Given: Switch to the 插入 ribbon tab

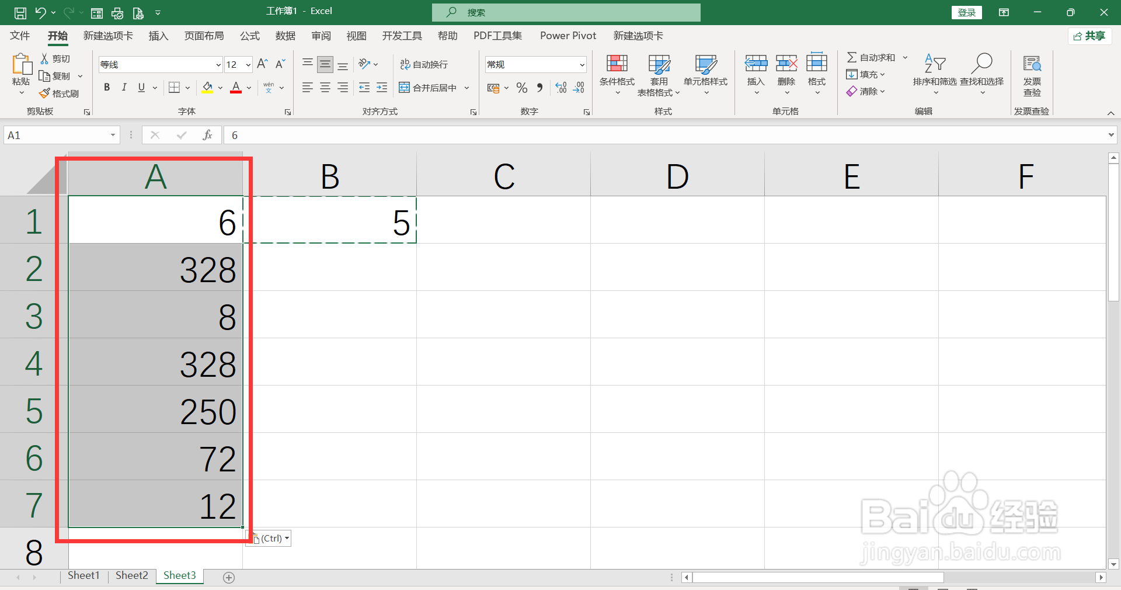Looking at the screenshot, I should (158, 36).
